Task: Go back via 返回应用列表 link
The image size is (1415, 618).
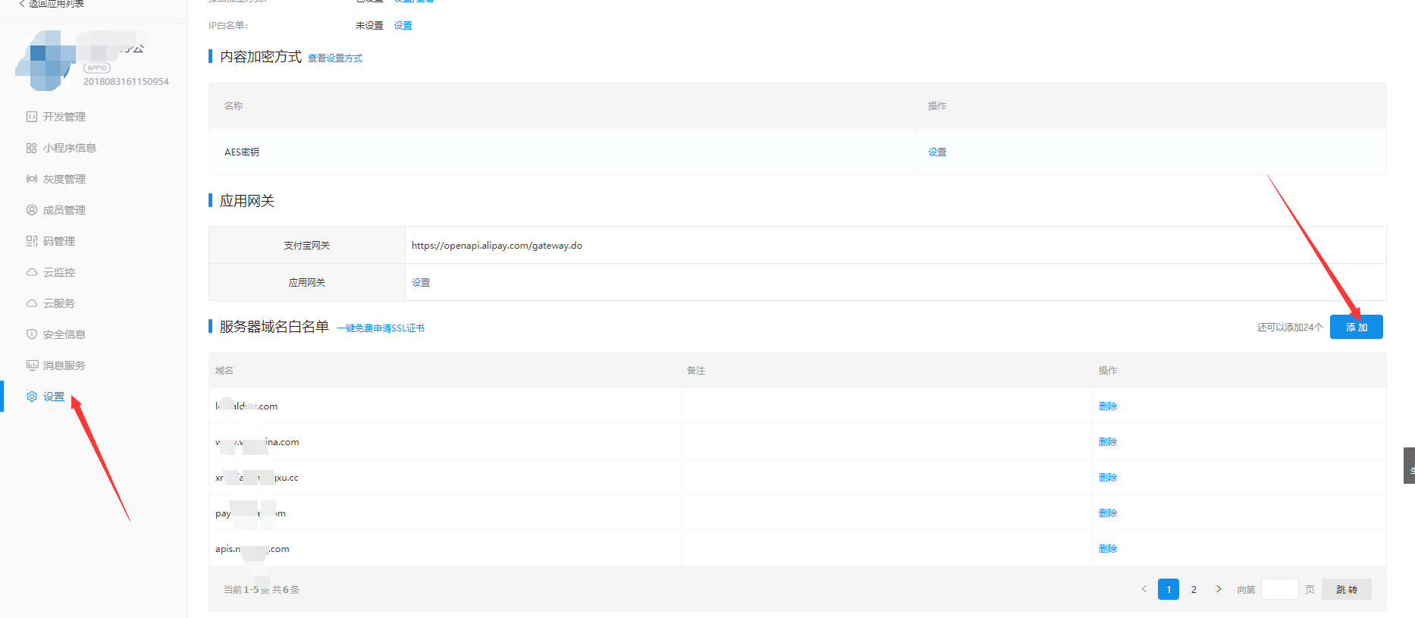Action: click(x=52, y=4)
